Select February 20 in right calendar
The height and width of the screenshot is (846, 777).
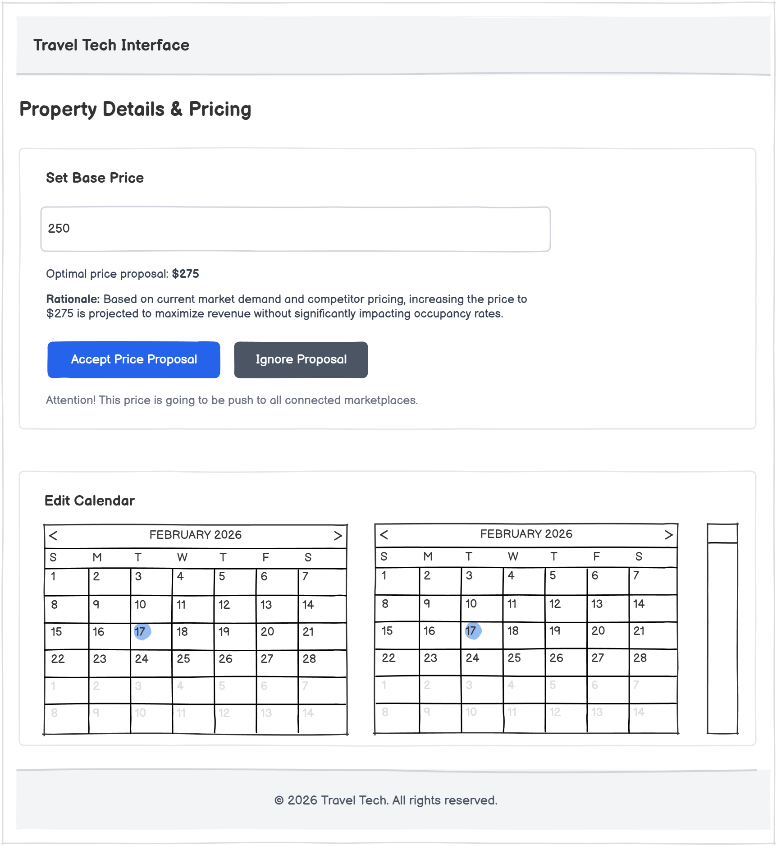click(x=608, y=635)
